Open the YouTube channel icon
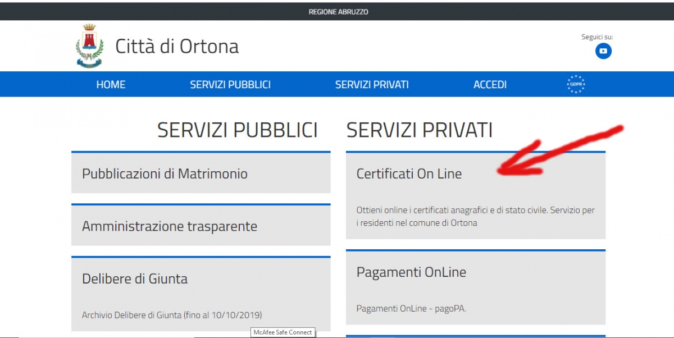 pos(603,51)
